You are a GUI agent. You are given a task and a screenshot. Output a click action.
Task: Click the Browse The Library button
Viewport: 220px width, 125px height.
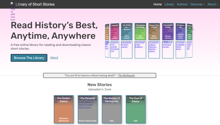29,58
